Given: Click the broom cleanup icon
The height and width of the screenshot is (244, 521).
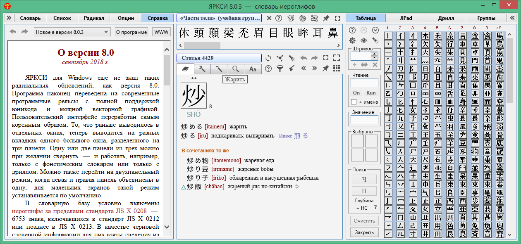Looking at the screenshot, I should (x=292, y=69).
